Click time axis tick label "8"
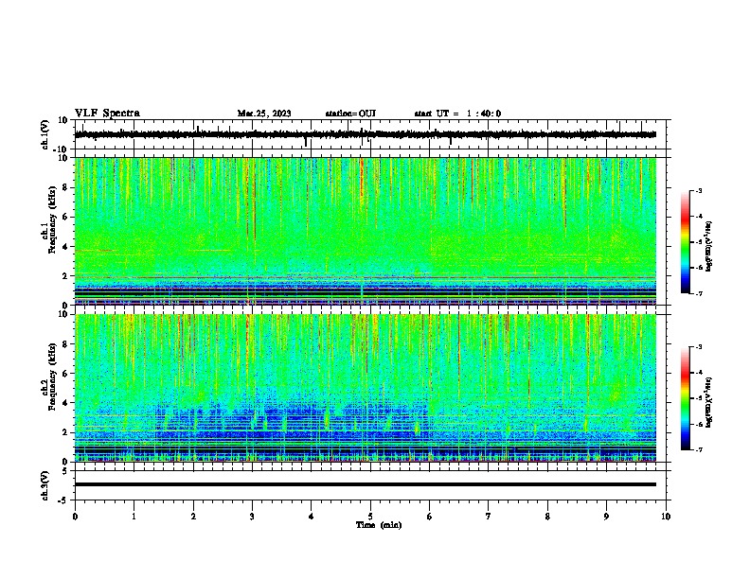This screenshot has width=750, height=579. (547, 517)
